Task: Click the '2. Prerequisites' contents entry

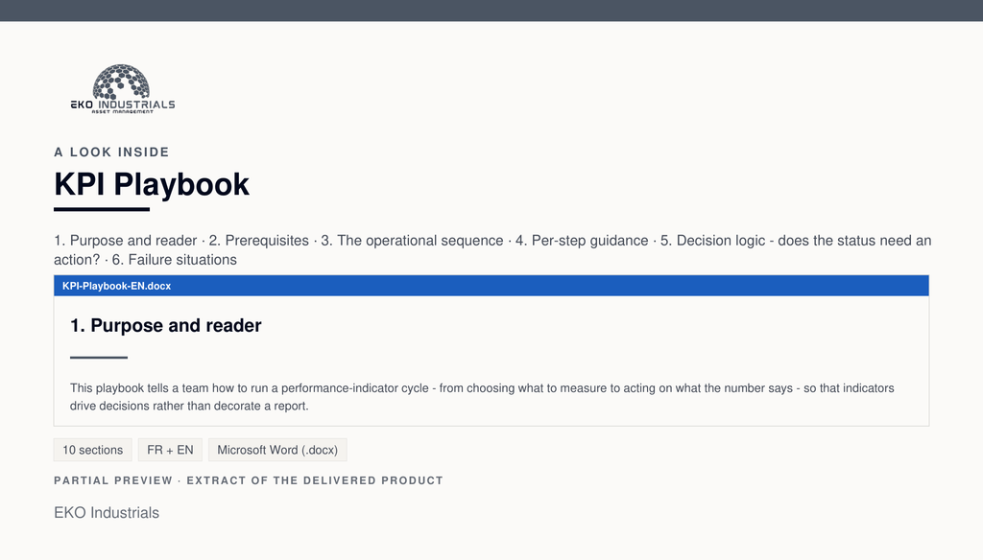Action: click(x=259, y=241)
